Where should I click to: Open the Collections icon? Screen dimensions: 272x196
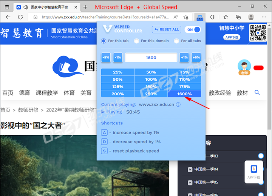pos(238,17)
